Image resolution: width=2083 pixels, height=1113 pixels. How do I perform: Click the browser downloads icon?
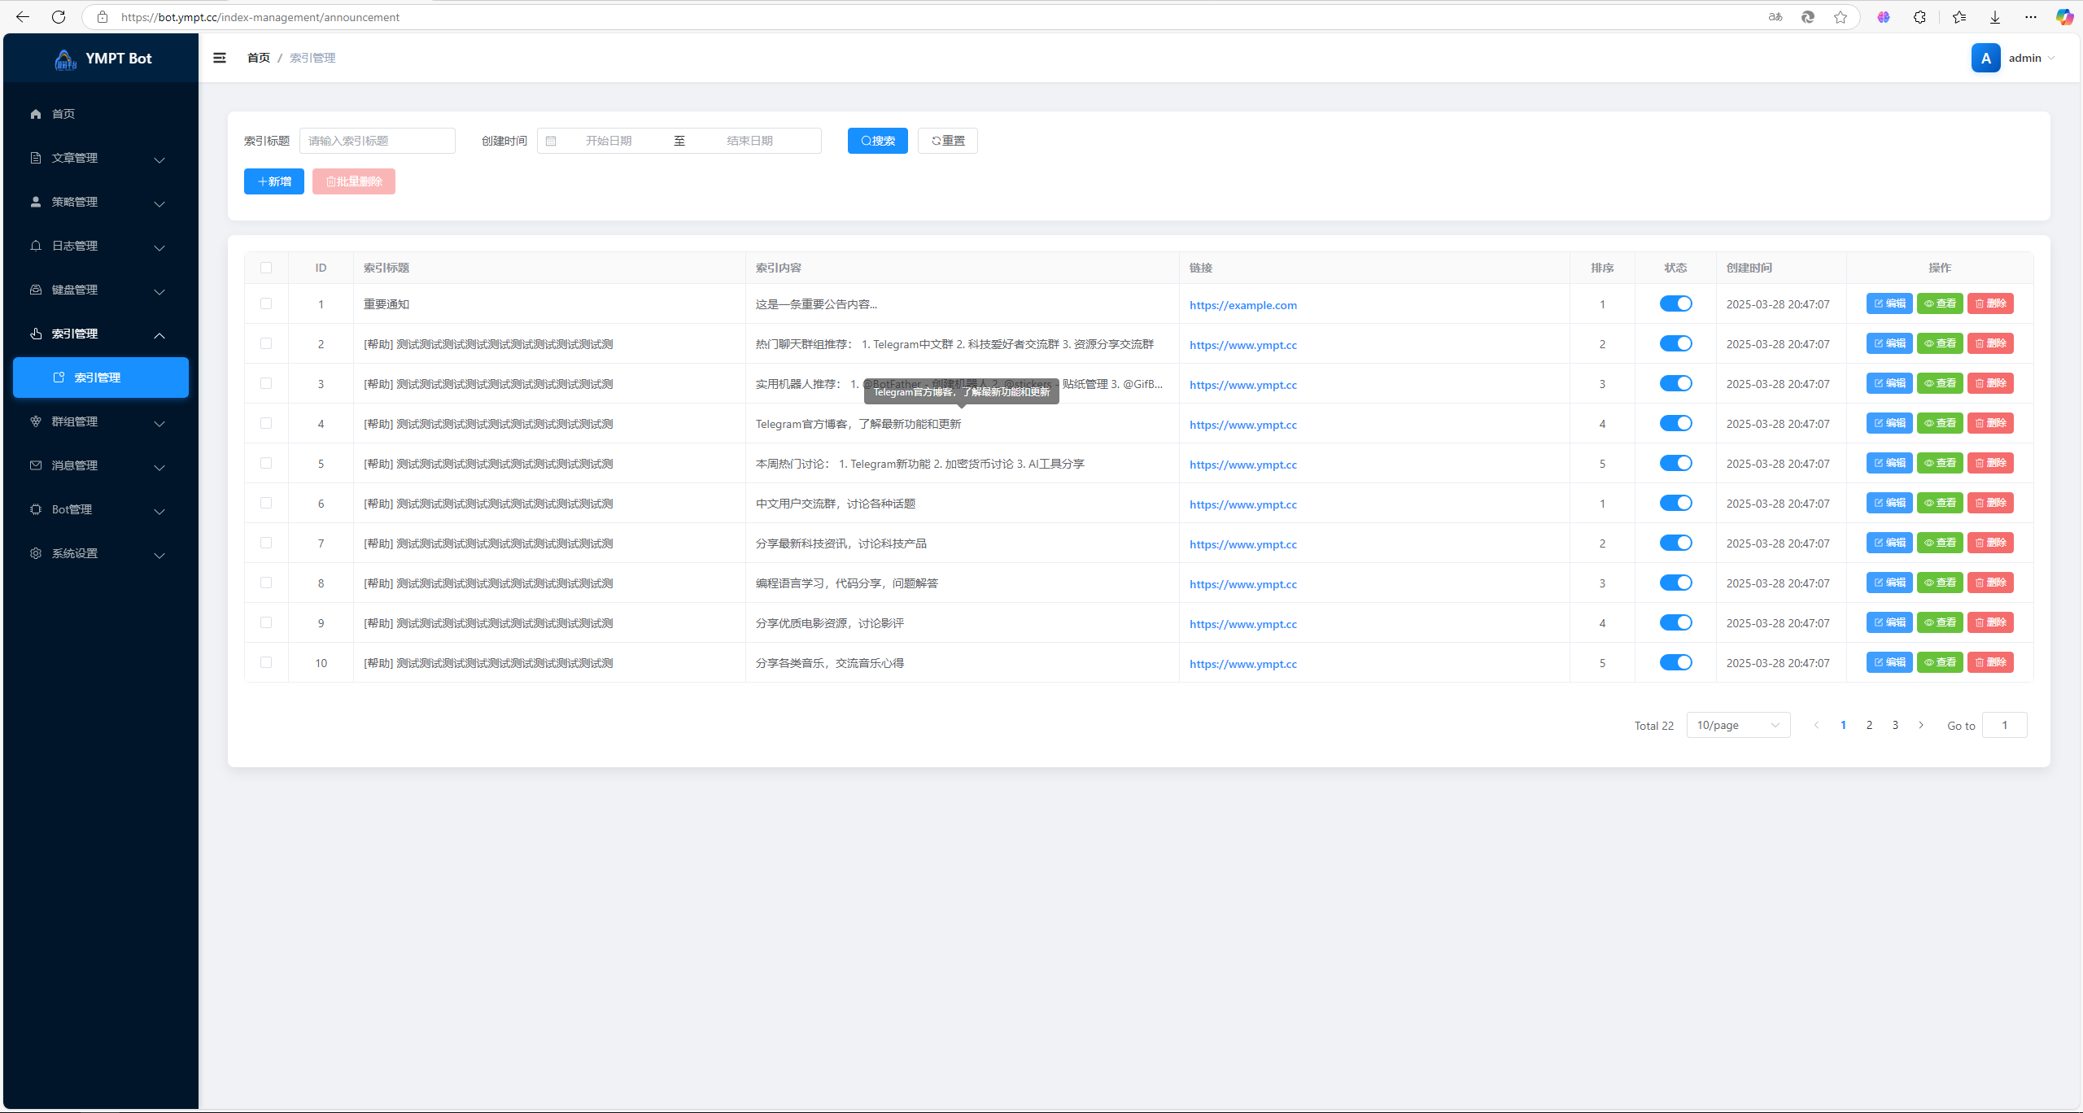pos(1994,17)
